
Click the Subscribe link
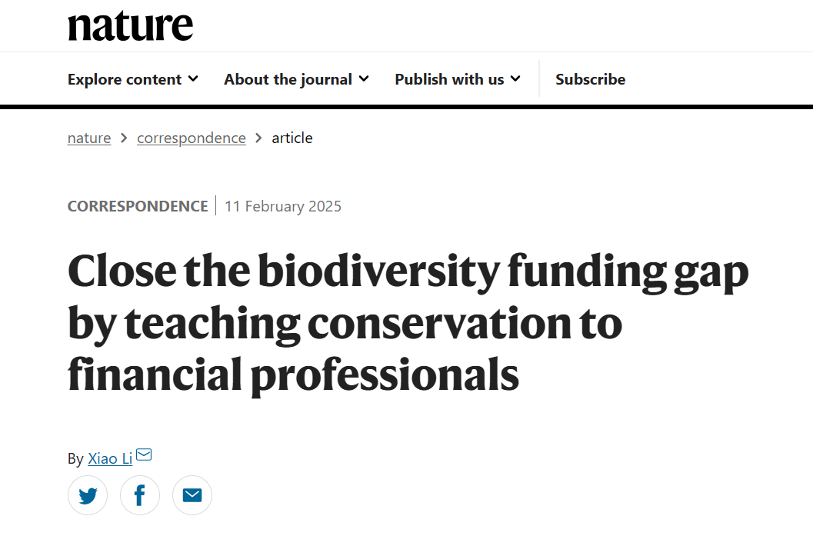(590, 79)
